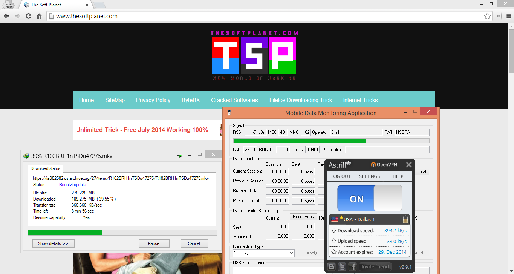
Task: Click the Mobile Data Monitoring Application title icon
Action: pos(229,113)
